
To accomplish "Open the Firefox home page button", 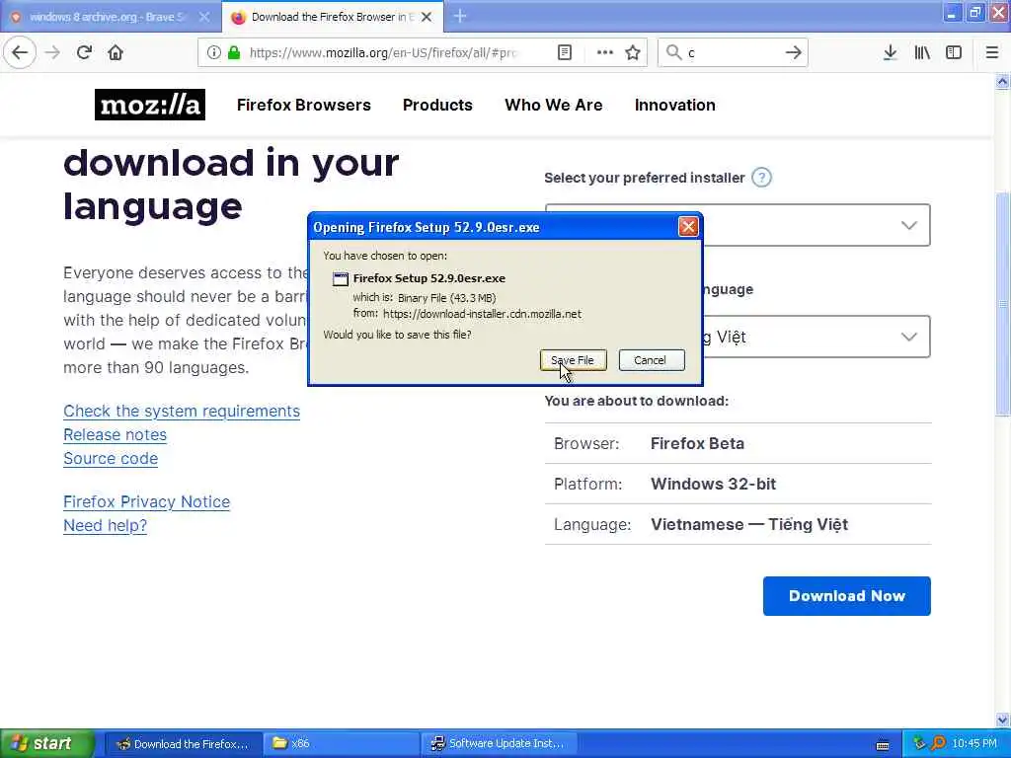I will [x=116, y=52].
